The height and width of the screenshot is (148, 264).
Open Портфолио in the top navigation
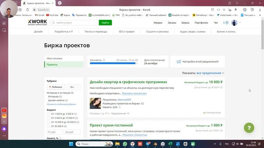click(201, 23)
